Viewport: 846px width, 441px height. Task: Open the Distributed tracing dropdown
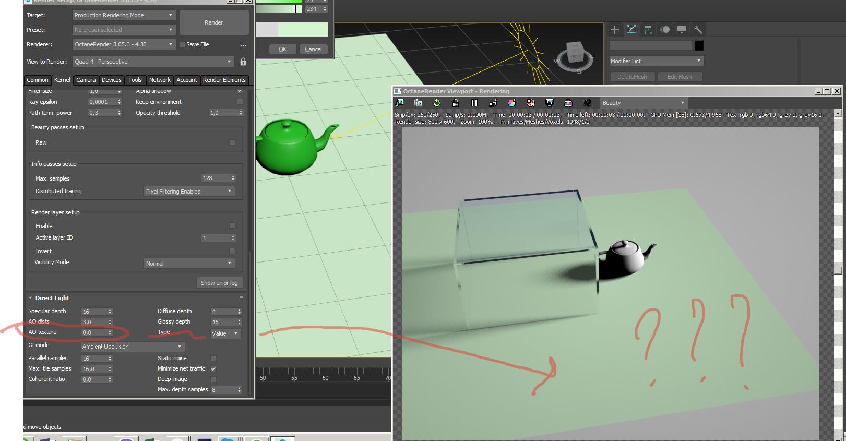tap(189, 192)
